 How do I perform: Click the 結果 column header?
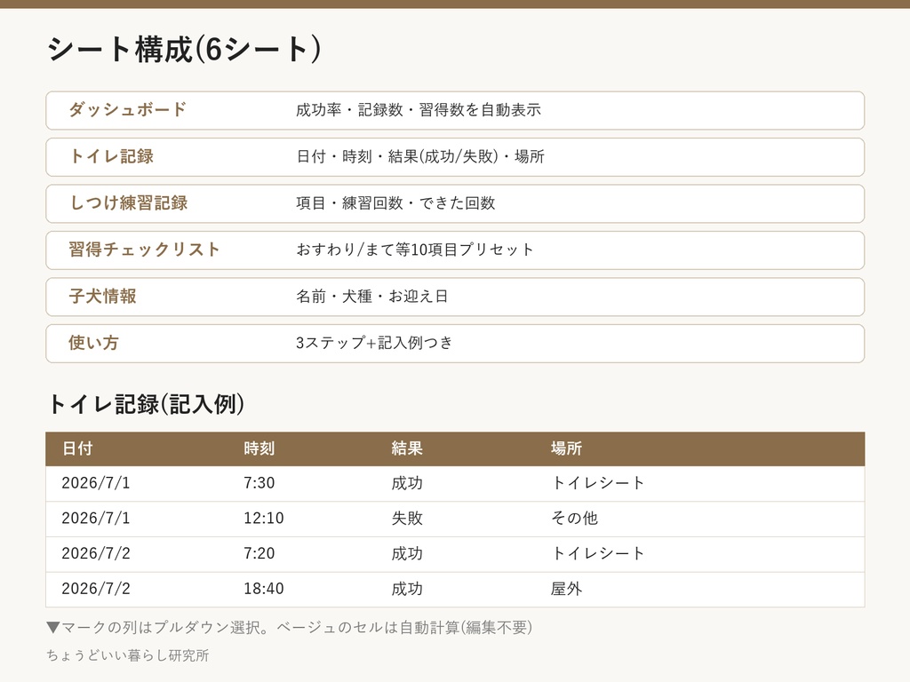tap(407, 448)
